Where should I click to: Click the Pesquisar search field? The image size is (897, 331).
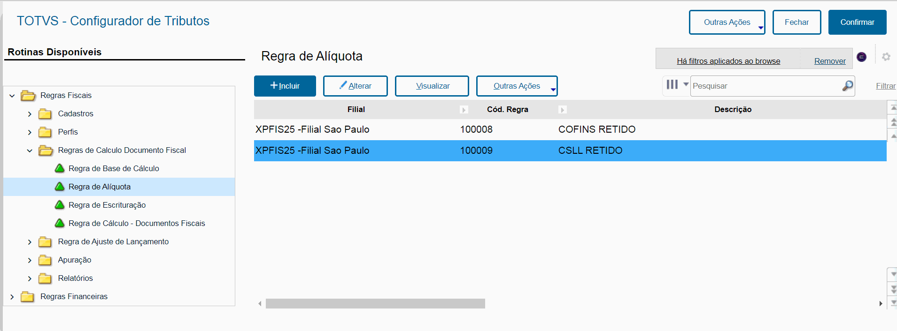[766, 86]
